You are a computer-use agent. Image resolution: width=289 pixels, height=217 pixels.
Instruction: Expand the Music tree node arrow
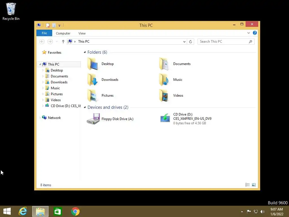pyautogui.click(x=43, y=88)
